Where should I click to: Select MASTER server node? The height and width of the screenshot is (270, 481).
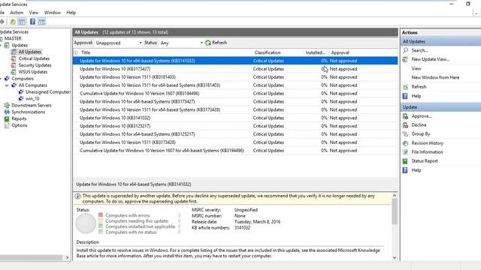tap(13, 38)
